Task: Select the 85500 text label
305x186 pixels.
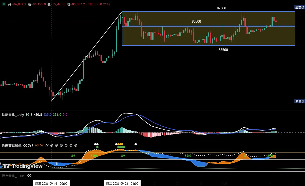Action: click(196, 22)
